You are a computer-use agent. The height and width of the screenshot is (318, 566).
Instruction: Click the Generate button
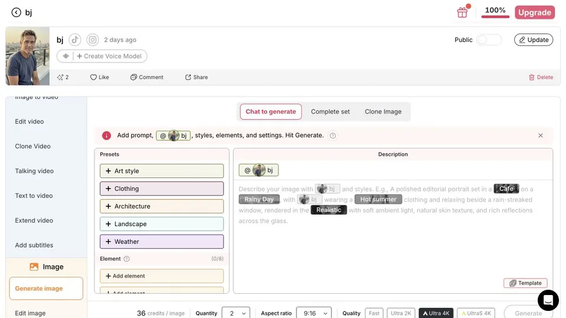tap(528, 313)
